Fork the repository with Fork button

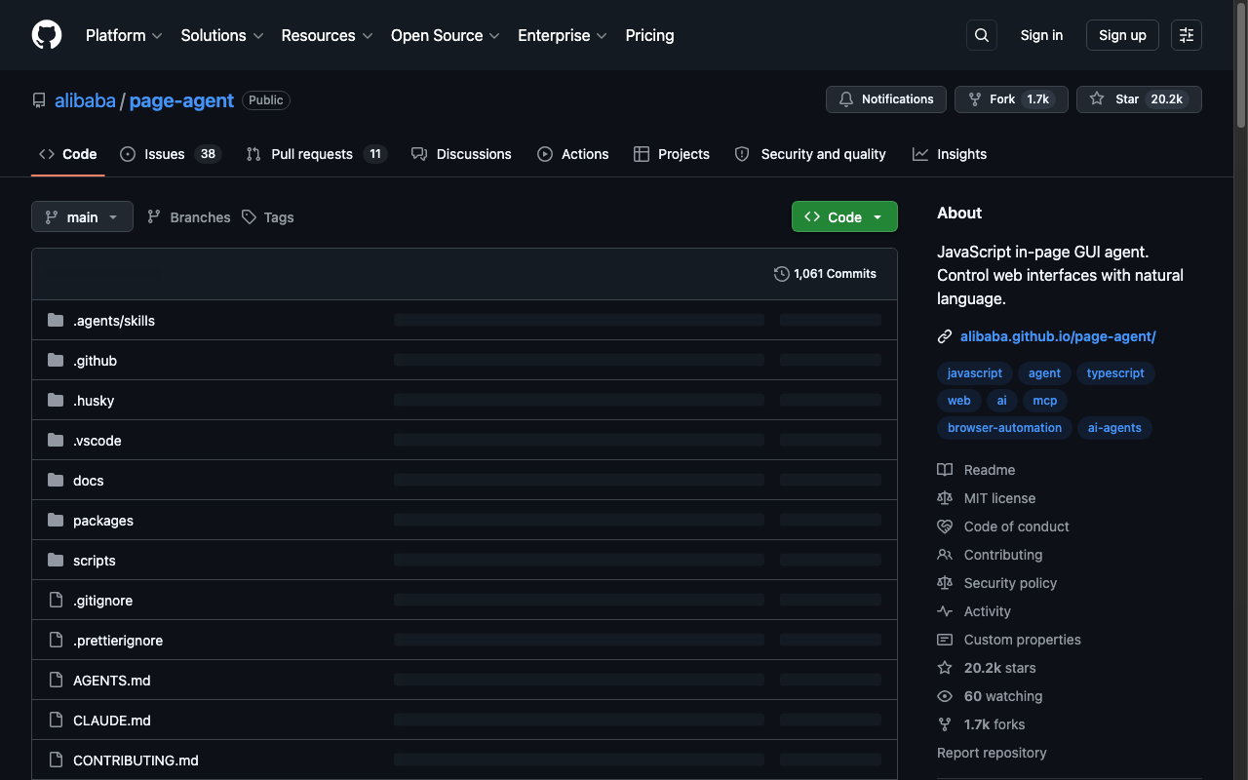click(1011, 99)
